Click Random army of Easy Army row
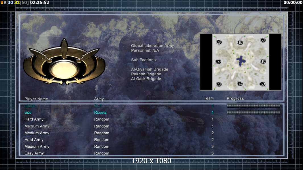303x170 pixels. [102, 153]
